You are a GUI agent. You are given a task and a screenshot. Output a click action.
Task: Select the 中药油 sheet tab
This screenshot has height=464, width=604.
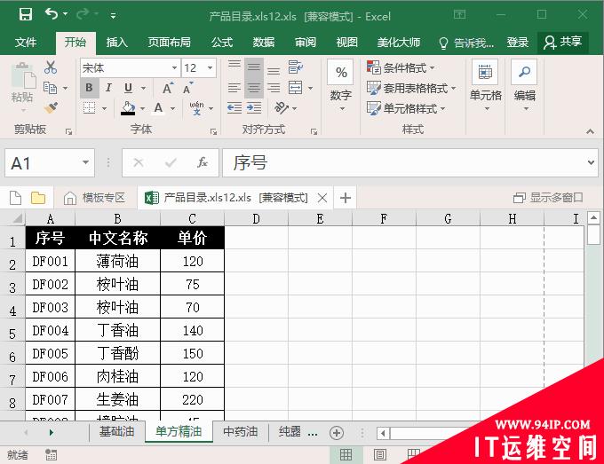tap(241, 432)
